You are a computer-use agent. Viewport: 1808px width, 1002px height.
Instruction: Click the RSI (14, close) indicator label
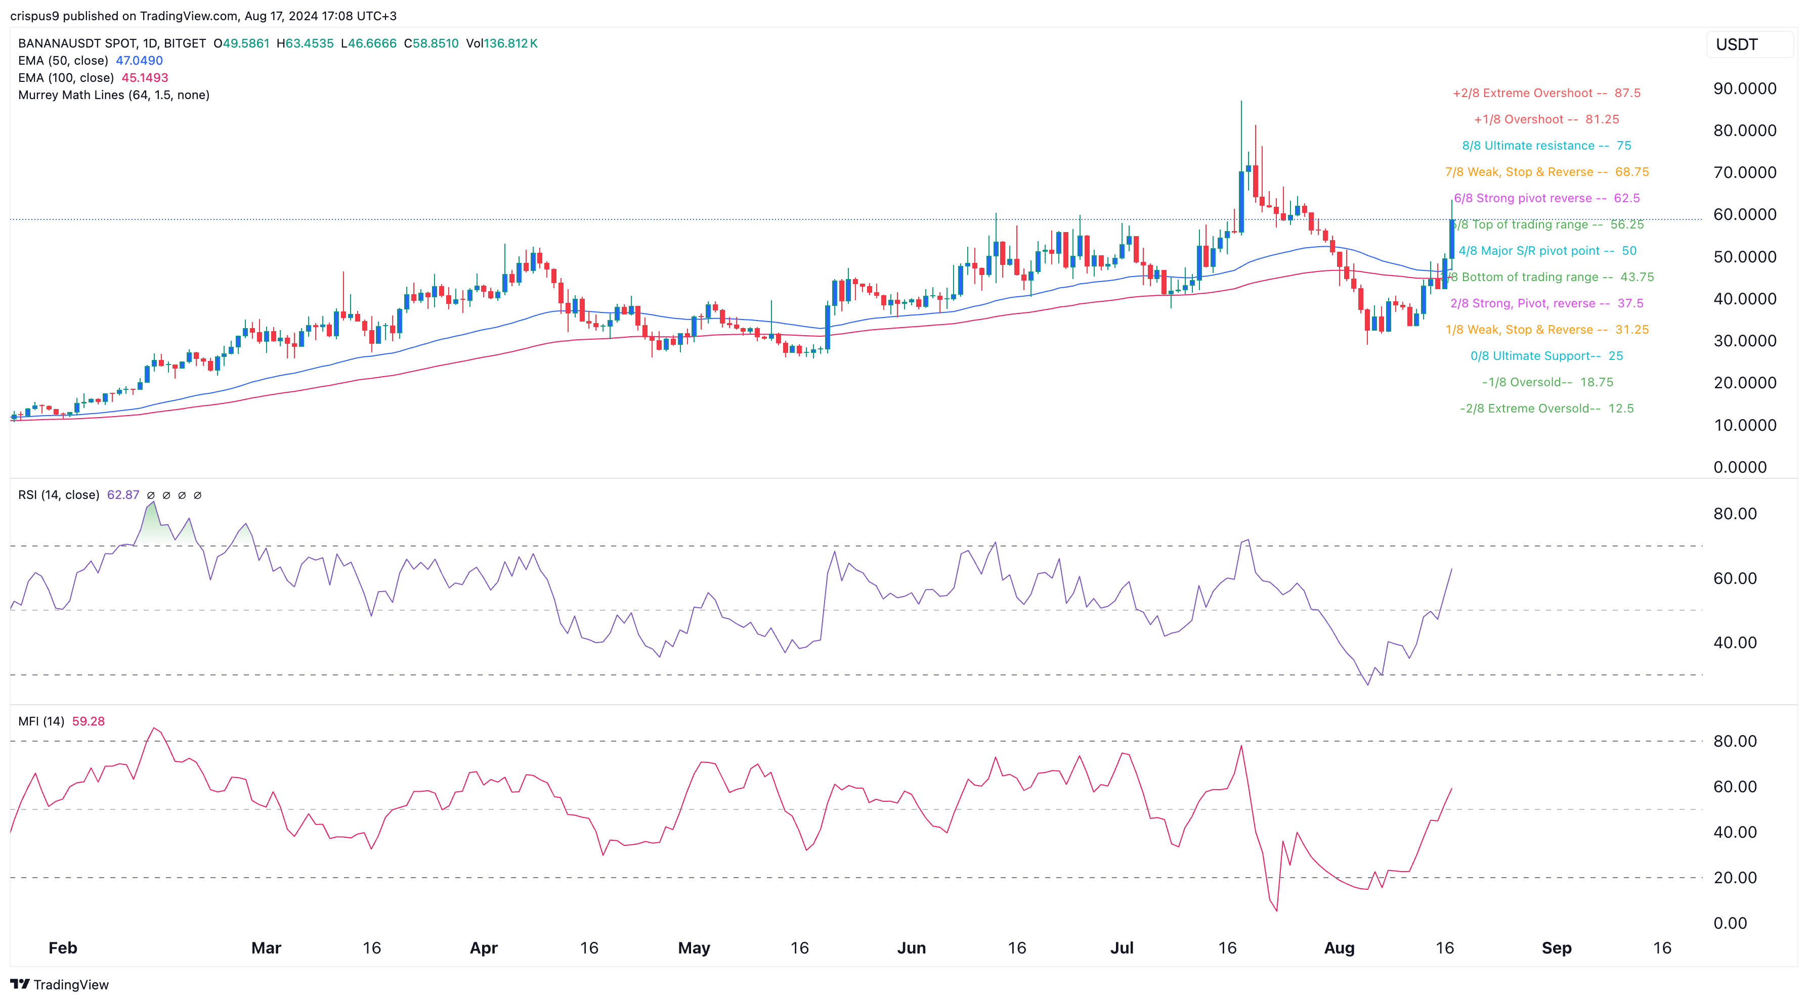point(58,495)
